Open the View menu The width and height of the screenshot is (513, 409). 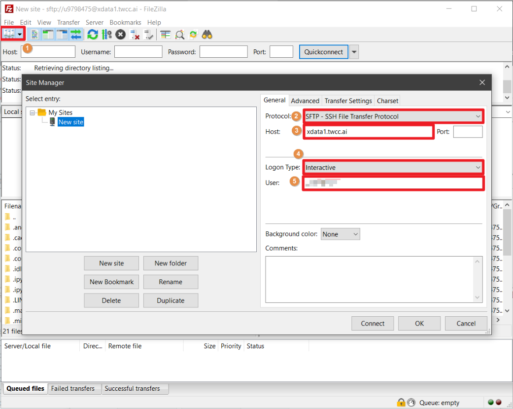coord(44,22)
